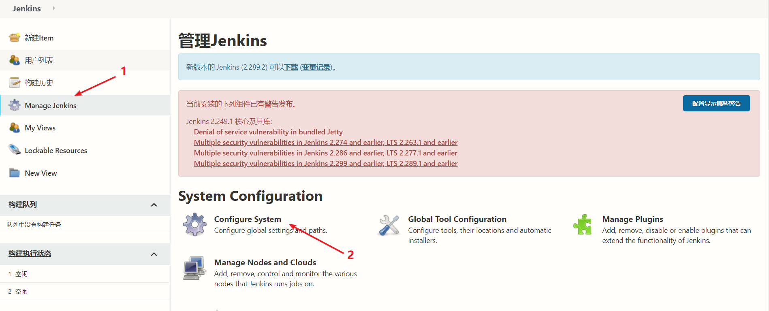
Task: Click 'Configure global settings and paths.' description
Action: point(271,230)
